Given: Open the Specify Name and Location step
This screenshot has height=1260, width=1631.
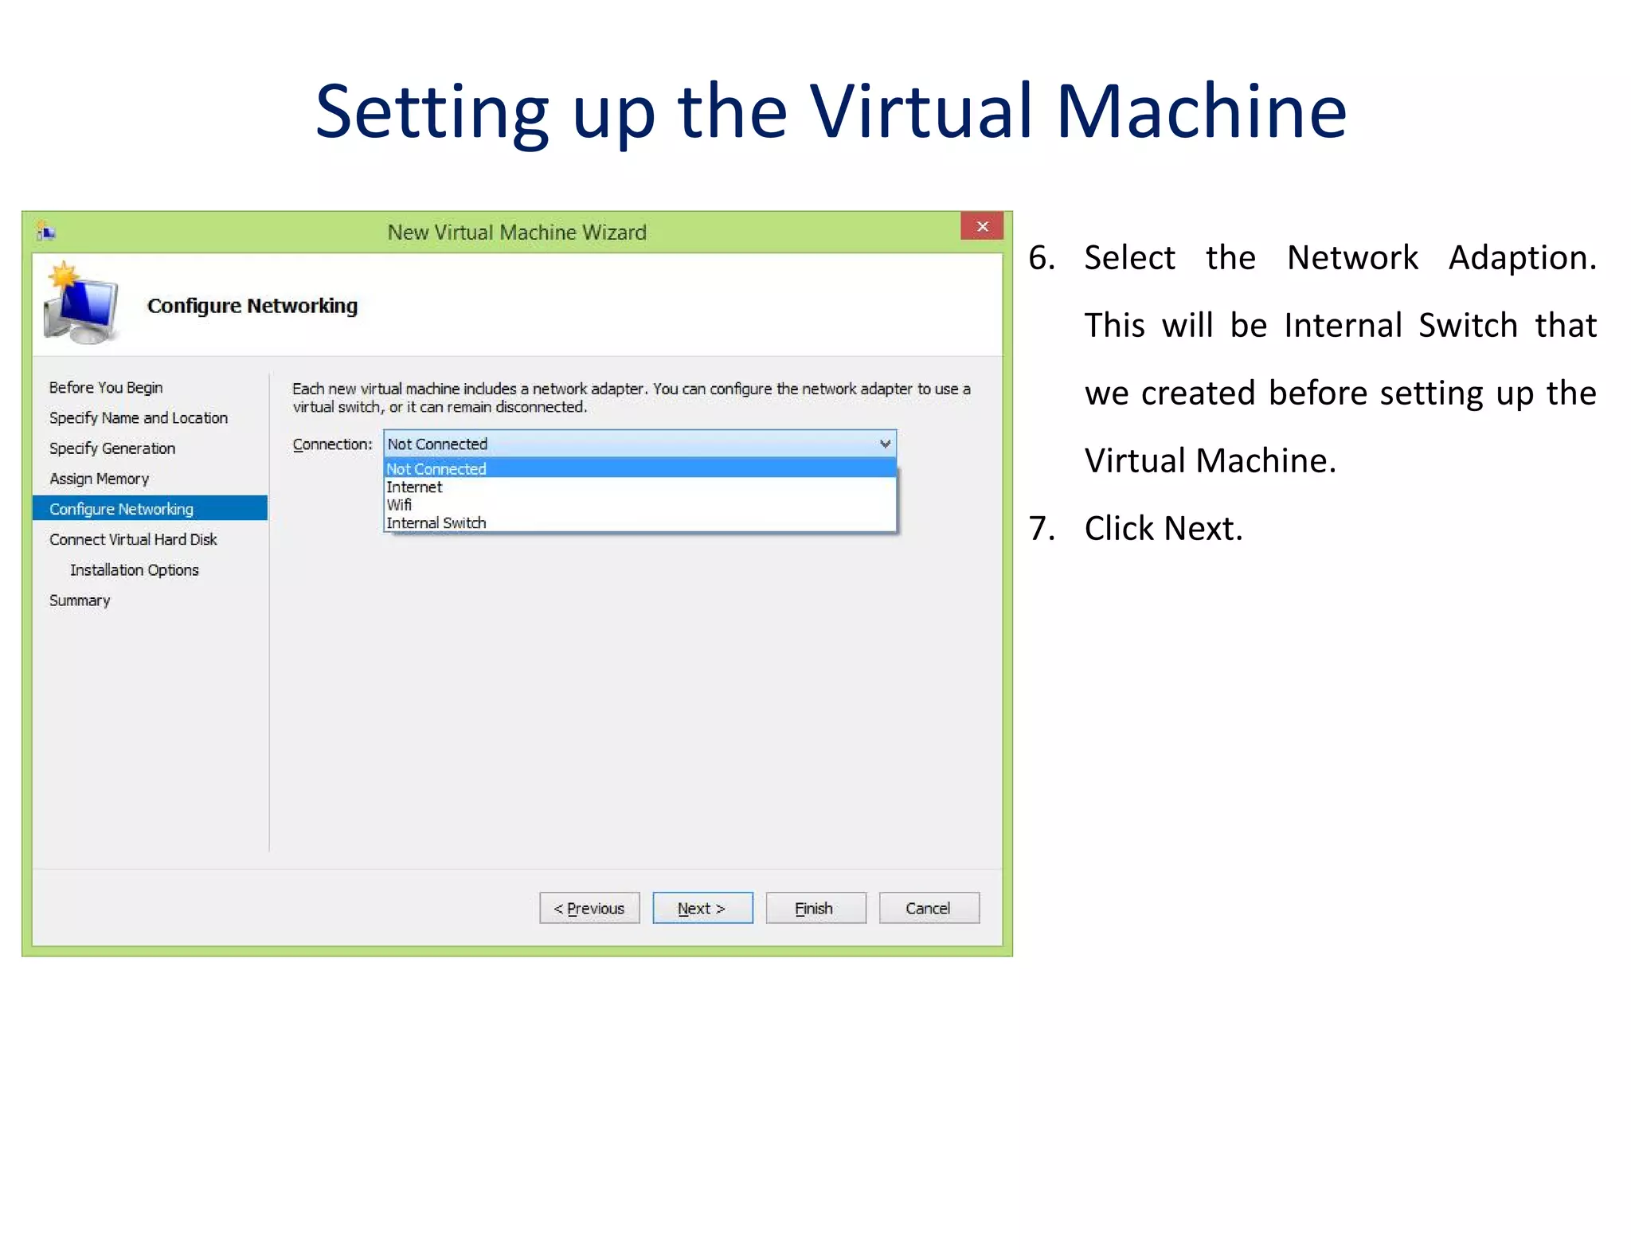Looking at the screenshot, I should point(139,418).
